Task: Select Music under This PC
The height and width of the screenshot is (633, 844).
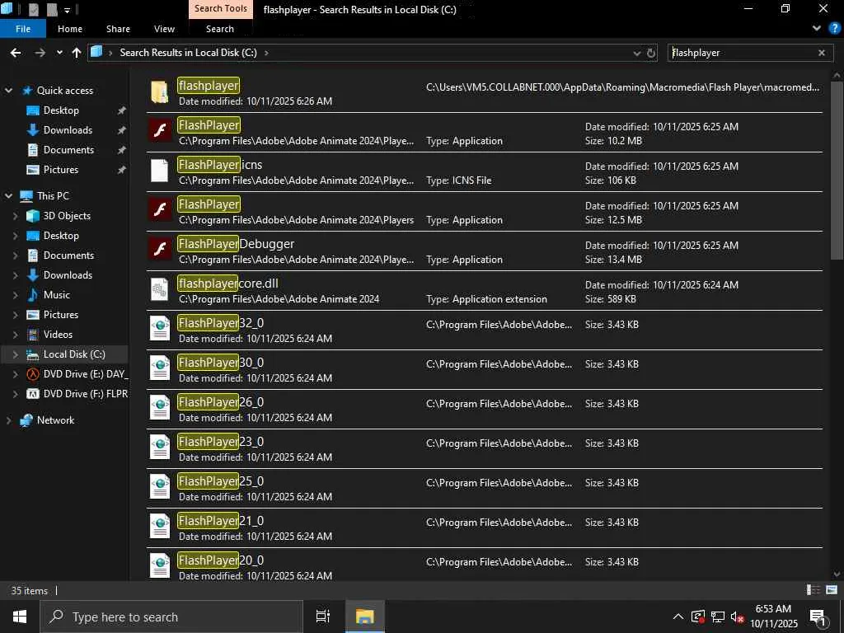Action: tap(57, 295)
